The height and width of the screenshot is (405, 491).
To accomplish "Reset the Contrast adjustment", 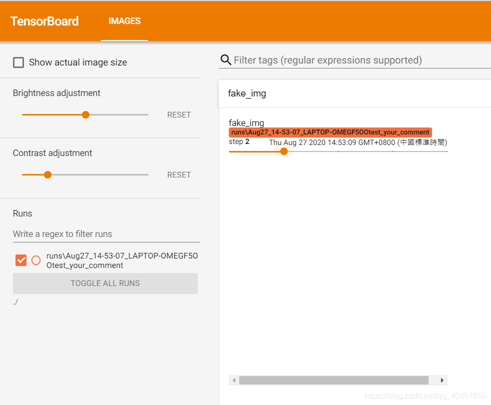I will [x=179, y=174].
